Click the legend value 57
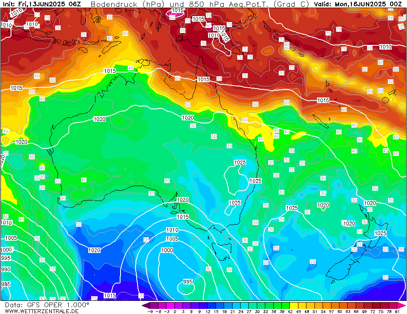This screenshot has height=314, width=407. (x=331, y=311)
